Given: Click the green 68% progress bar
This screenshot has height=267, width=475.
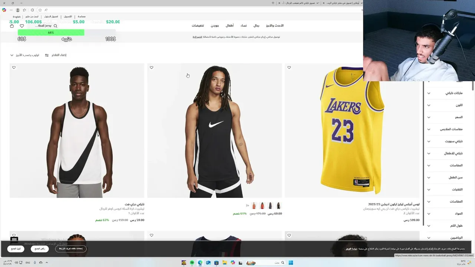Looking at the screenshot, I should (51, 33).
